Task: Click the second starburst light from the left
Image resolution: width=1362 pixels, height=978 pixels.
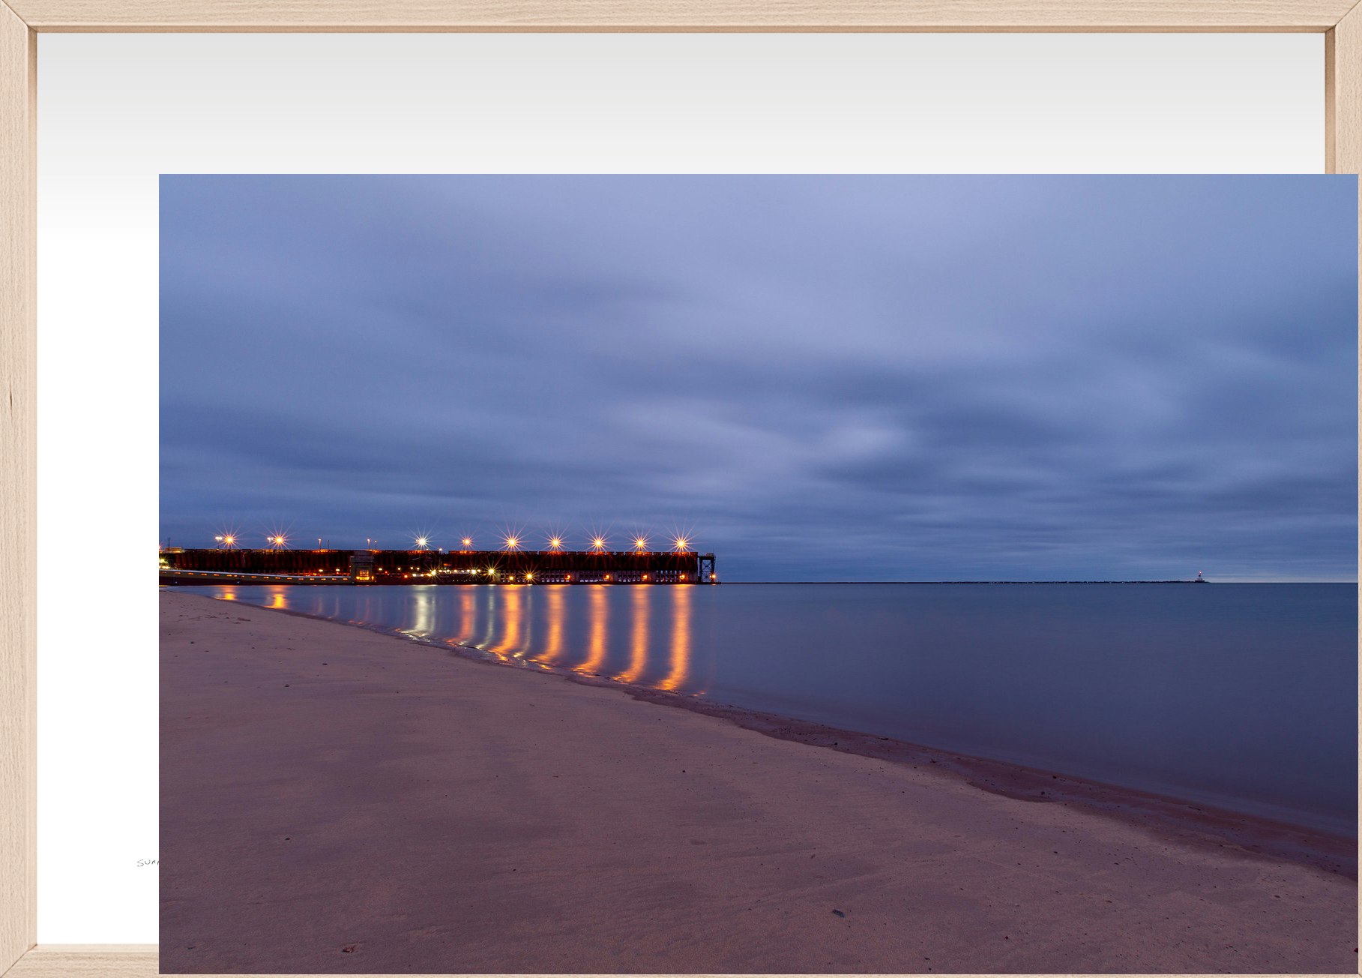Action: click(x=278, y=539)
